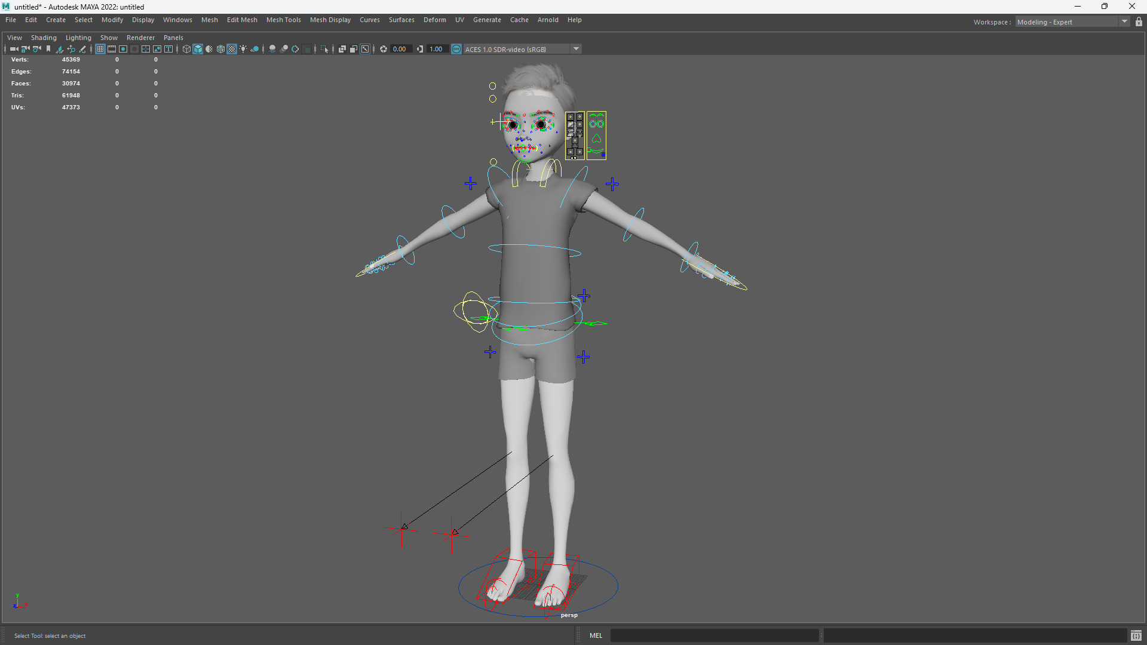Toggle the viewport Grid display

(x=100, y=49)
